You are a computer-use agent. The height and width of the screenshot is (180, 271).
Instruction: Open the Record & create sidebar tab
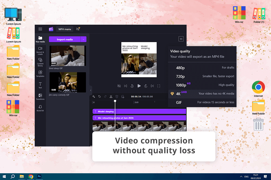coord(40,51)
